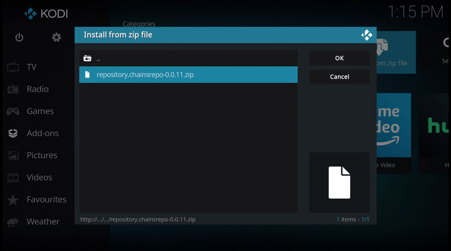Open Radio menu item
The height and width of the screenshot is (251, 451).
click(38, 89)
